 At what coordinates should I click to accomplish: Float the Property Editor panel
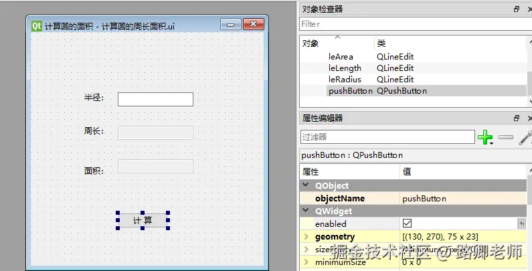[517, 118]
